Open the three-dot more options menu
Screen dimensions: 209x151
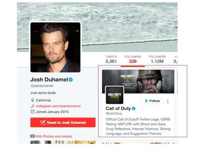(x=168, y=101)
